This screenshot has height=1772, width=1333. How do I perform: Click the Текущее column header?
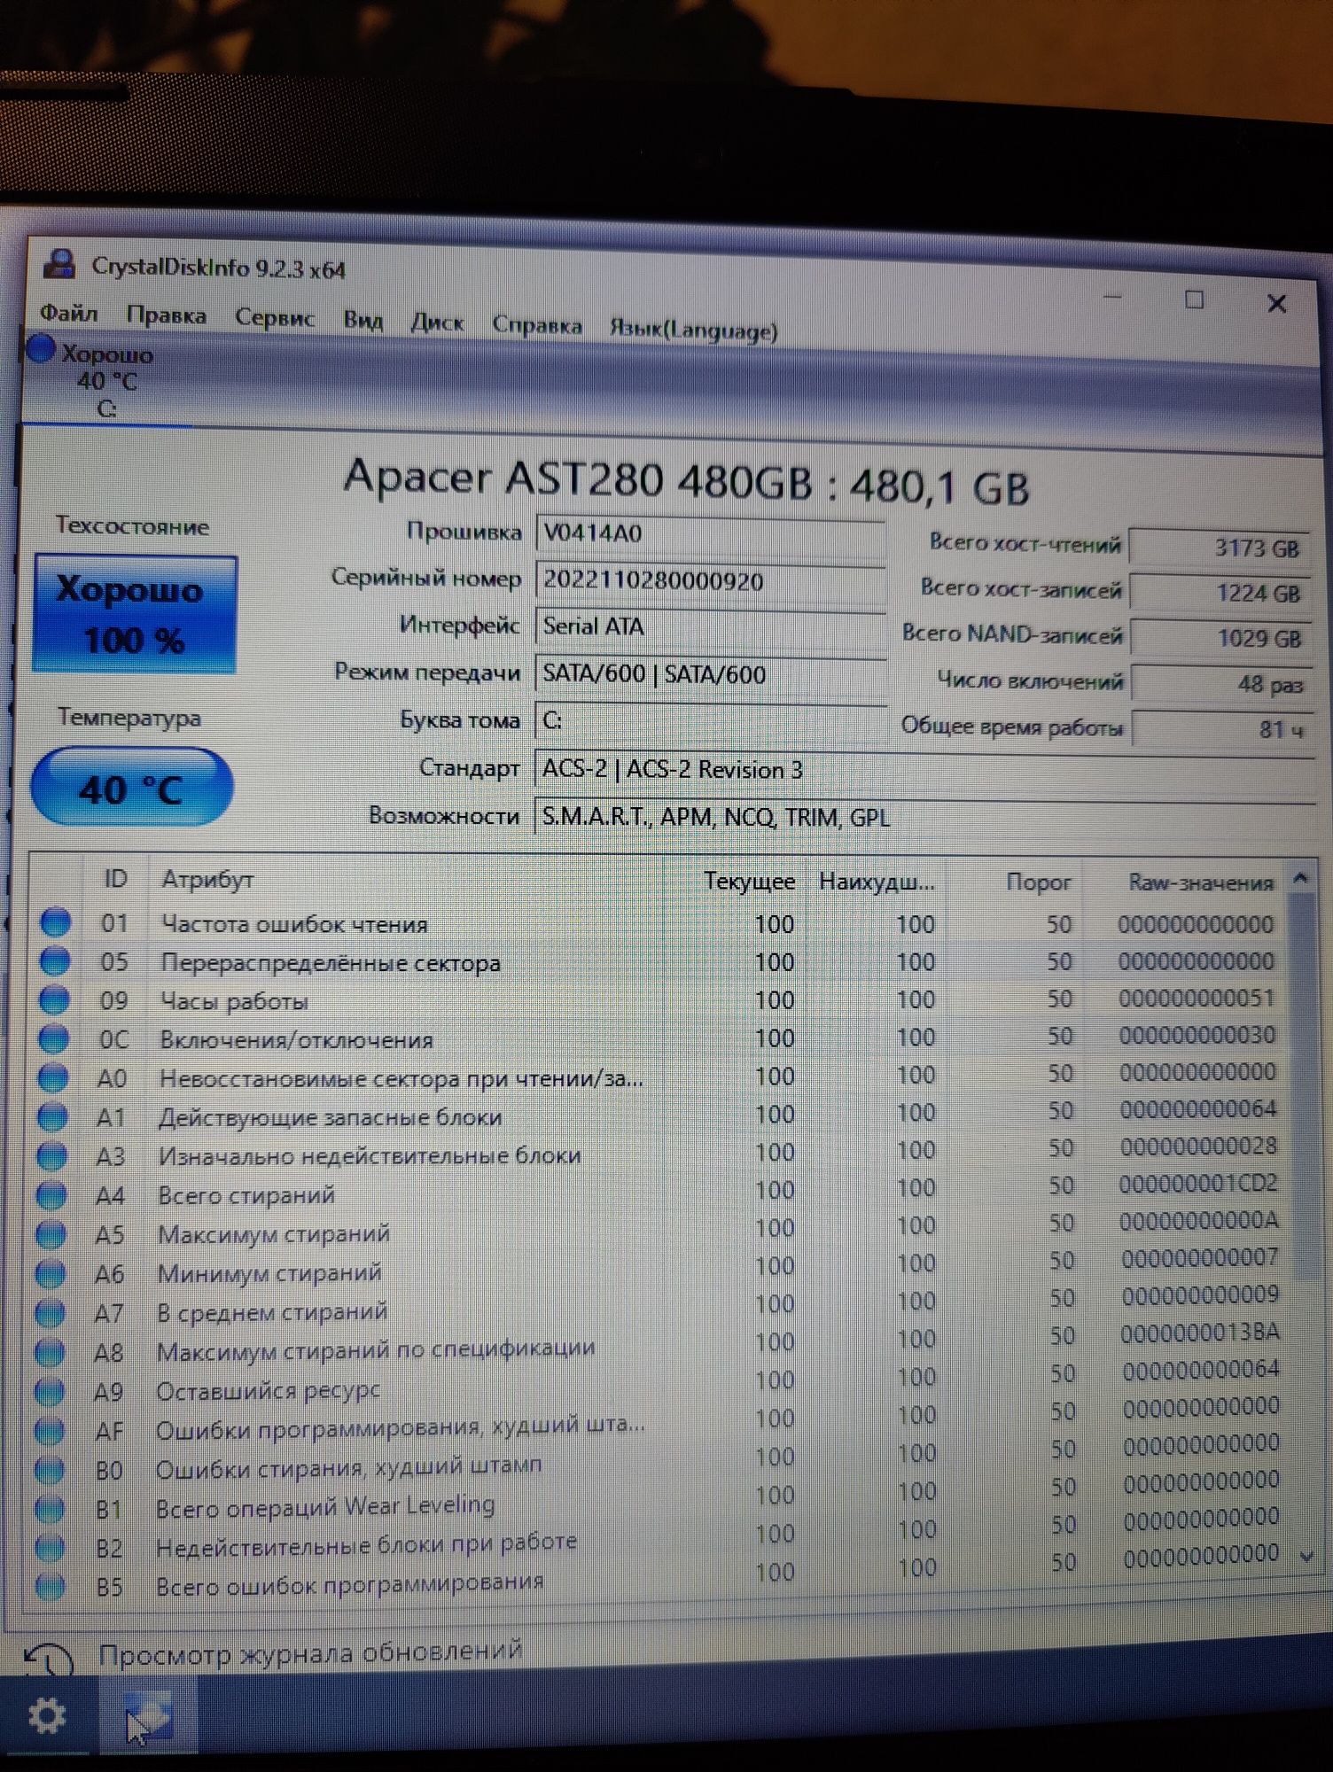point(749,882)
